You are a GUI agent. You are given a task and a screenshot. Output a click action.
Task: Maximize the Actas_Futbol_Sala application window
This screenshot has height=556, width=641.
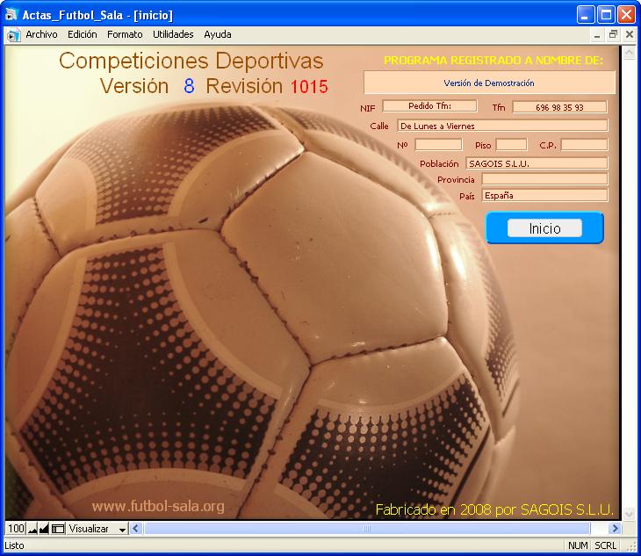click(606, 15)
